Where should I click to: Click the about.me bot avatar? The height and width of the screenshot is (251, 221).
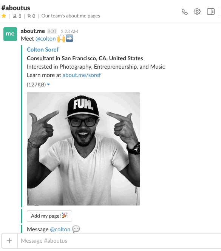coord(10,34)
